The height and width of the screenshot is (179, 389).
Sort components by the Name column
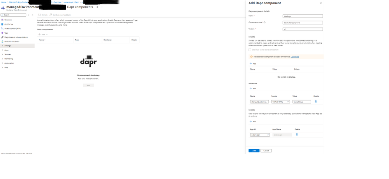coord(41,40)
